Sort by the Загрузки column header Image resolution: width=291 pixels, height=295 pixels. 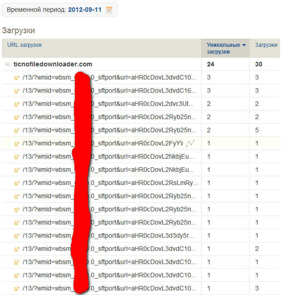coord(266,45)
